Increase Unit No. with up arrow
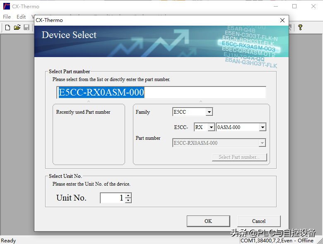Viewport: 323px width, 244px height. click(x=128, y=196)
